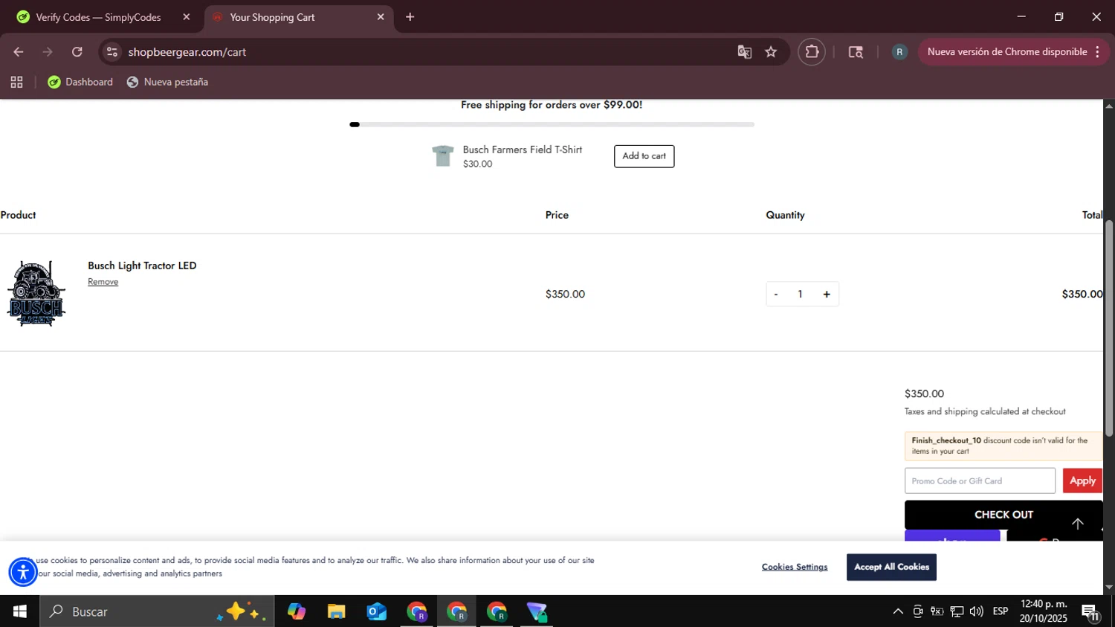Go back to previous page
The height and width of the screenshot is (627, 1115).
tap(19, 52)
